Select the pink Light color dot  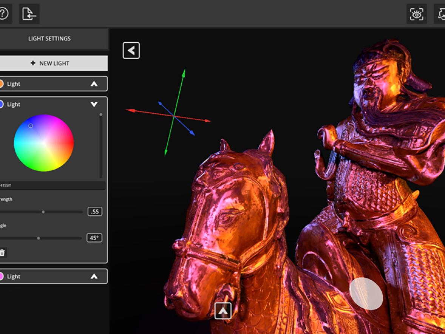tap(1, 277)
